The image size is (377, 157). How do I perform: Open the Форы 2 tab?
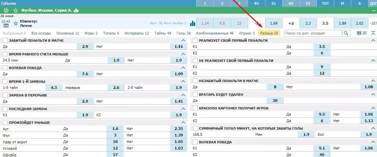pos(91,33)
